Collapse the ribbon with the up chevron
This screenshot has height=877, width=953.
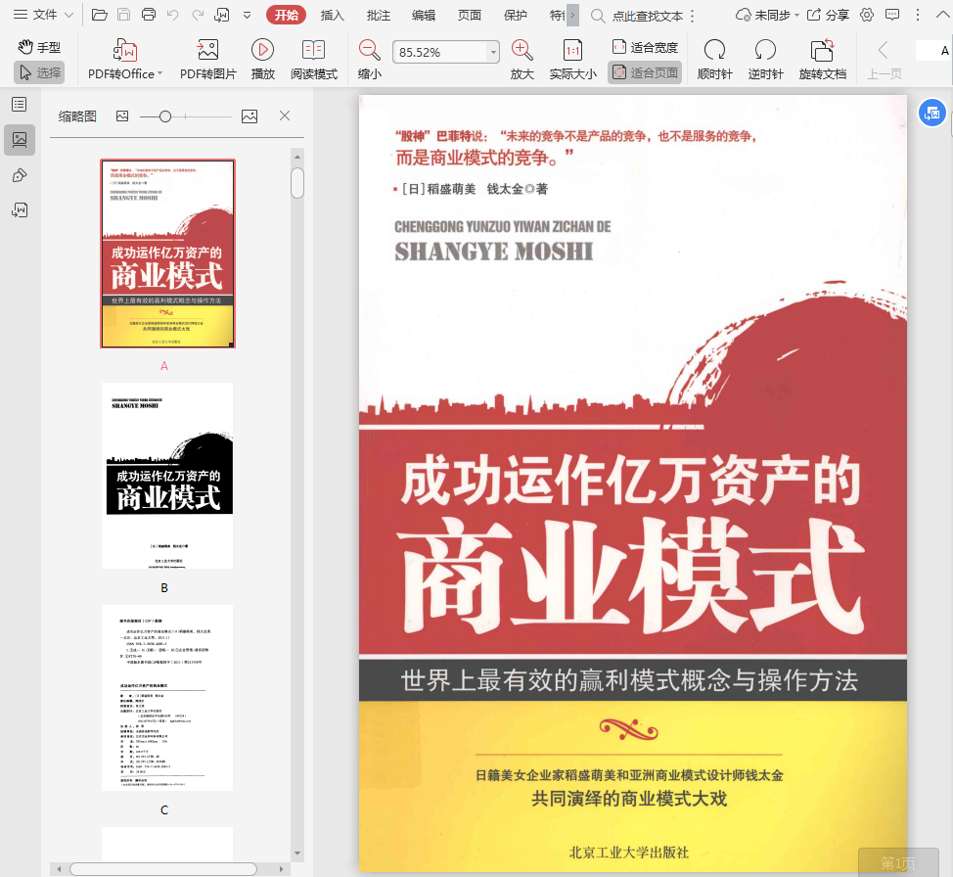942,15
